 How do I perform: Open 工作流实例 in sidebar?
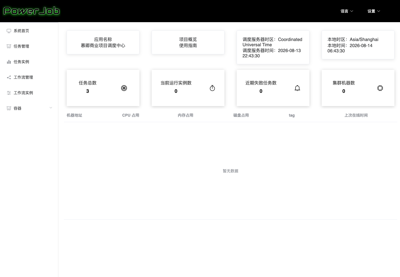pos(29,93)
